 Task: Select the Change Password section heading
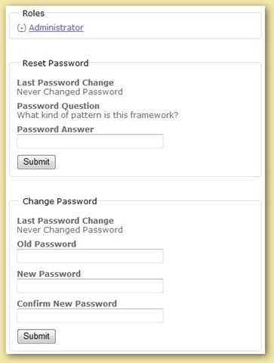[60, 201]
